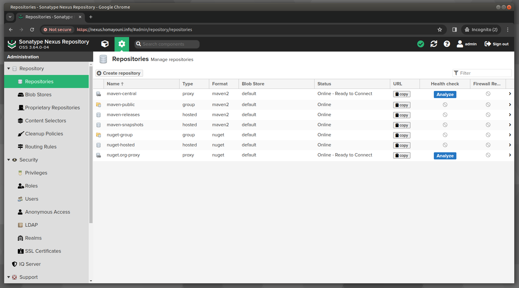519x288 pixels.
Task: Copy URL of maven-public repository
Action: [x=402, y=105]
